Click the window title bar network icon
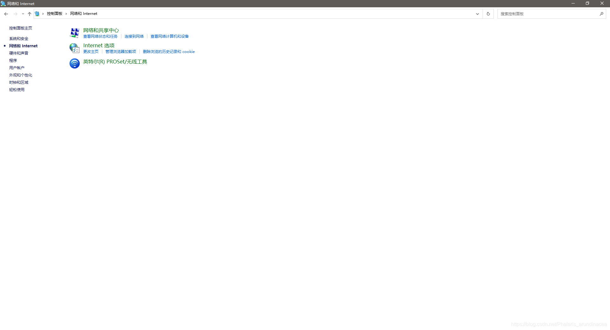610x330 pixels. point(3,3)
